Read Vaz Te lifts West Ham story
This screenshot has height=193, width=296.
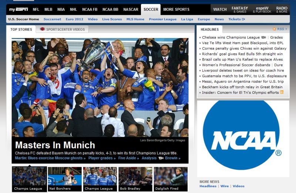click(x=243, y=43)
